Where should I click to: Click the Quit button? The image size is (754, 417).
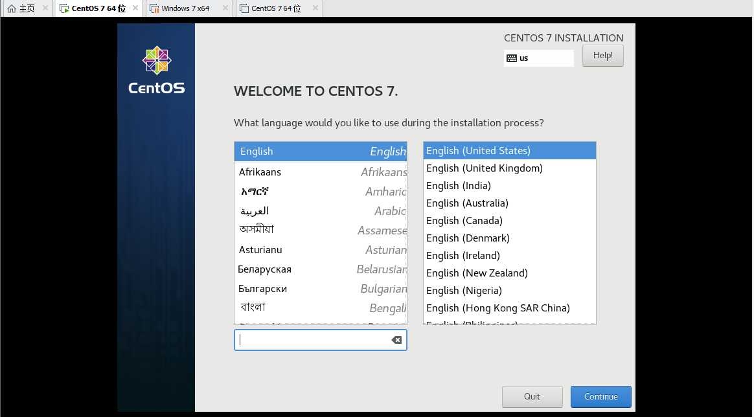point(532,397)
